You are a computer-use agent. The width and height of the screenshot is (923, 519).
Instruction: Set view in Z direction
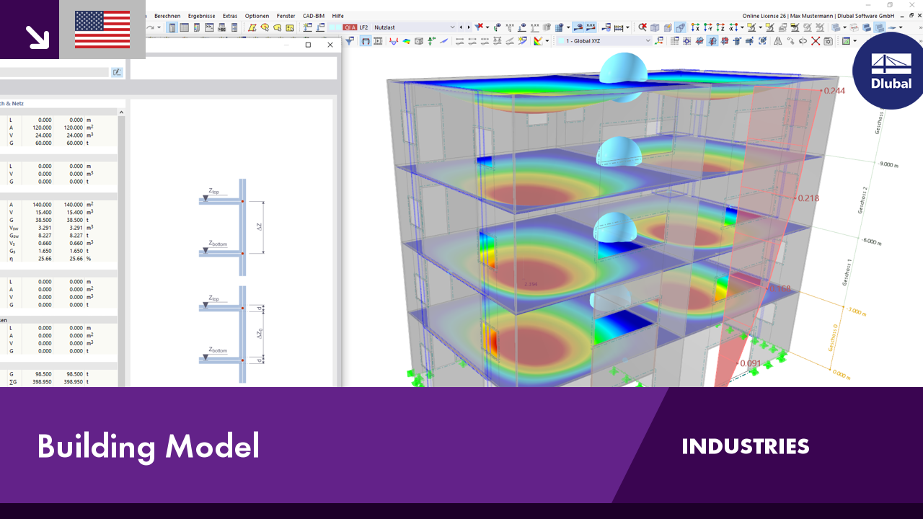pos(719,27)
